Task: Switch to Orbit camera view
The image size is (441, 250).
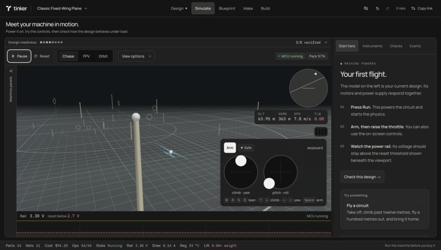Action: pyautogui.click(x=103, y=56)
